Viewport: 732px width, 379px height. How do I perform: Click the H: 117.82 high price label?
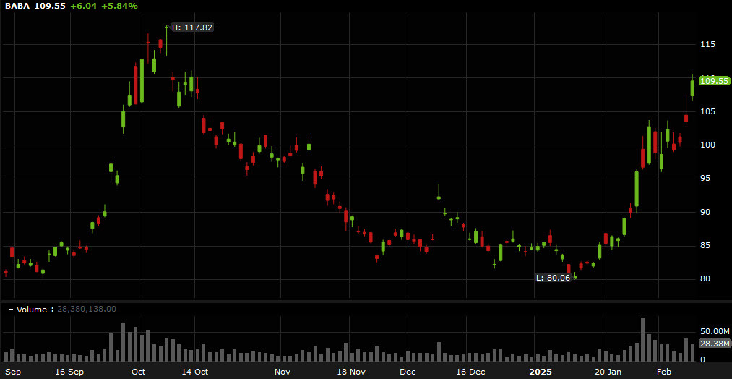click(x=192, y=27)
